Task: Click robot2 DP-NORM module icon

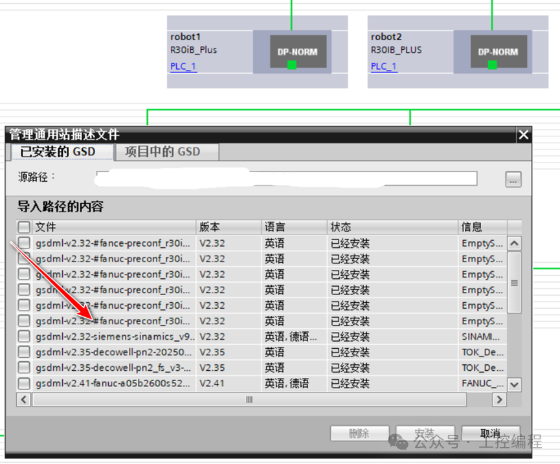Action: 498,52
